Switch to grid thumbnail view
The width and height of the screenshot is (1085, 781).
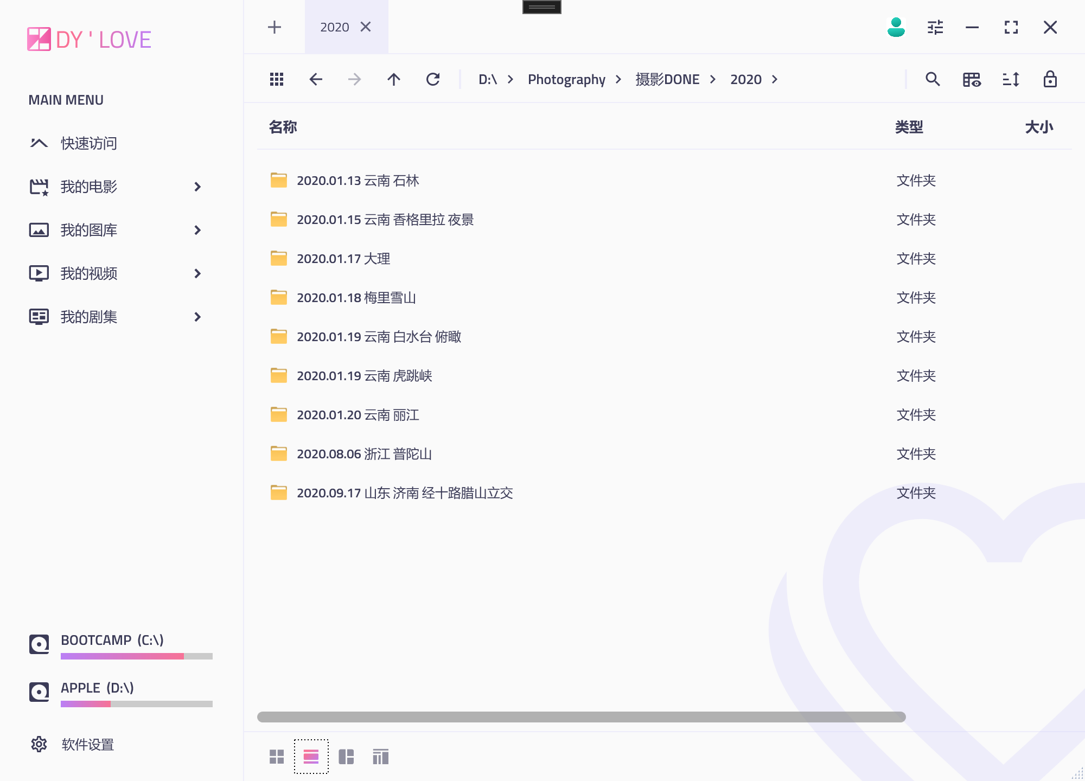[x=277, y=757]
